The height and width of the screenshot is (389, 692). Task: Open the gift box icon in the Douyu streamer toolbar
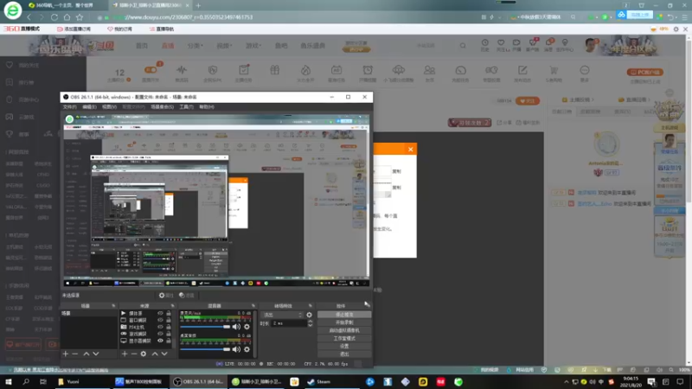(x=274, y=70)
